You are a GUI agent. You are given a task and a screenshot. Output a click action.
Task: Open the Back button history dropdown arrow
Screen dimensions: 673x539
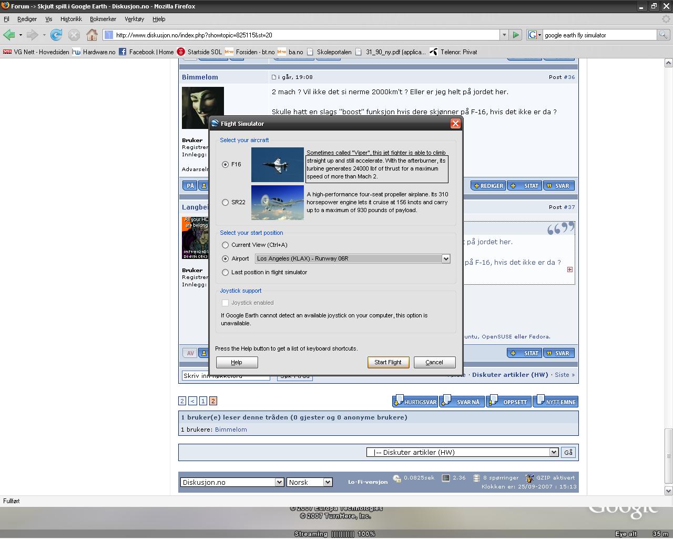[21, 35]
